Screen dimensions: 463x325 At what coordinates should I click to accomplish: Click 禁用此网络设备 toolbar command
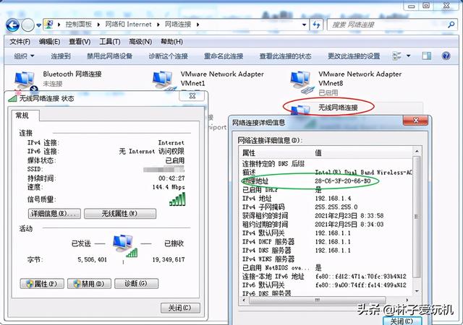pyautogui.click(x=109, y=56)
